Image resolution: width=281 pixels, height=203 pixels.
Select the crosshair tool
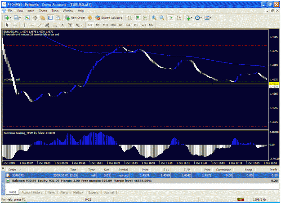[x=15, y=25]
